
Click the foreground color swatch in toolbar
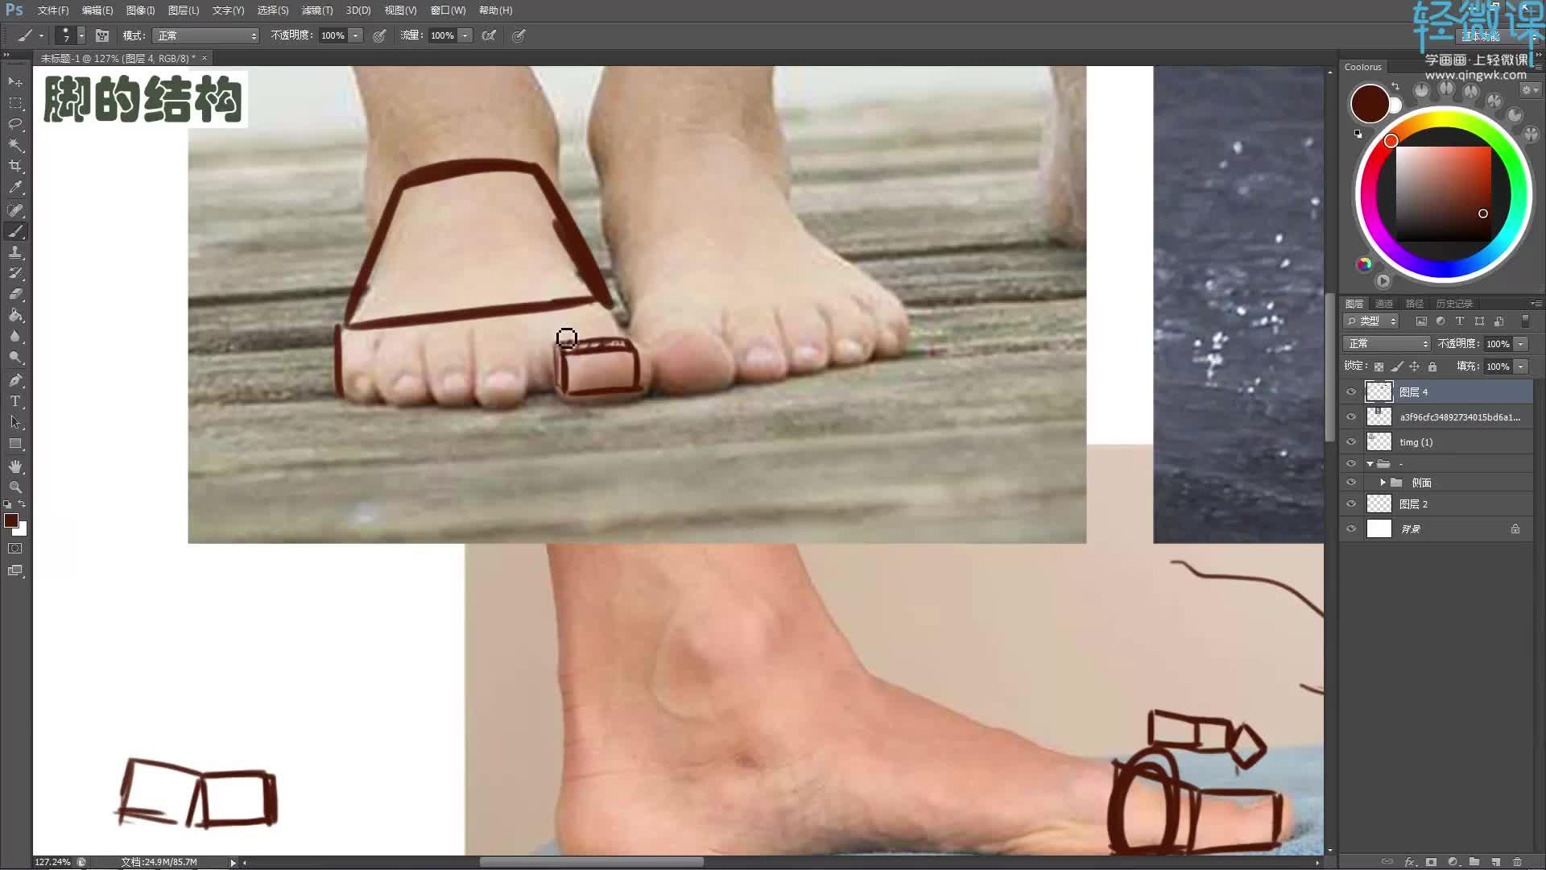tap(12, 521)
